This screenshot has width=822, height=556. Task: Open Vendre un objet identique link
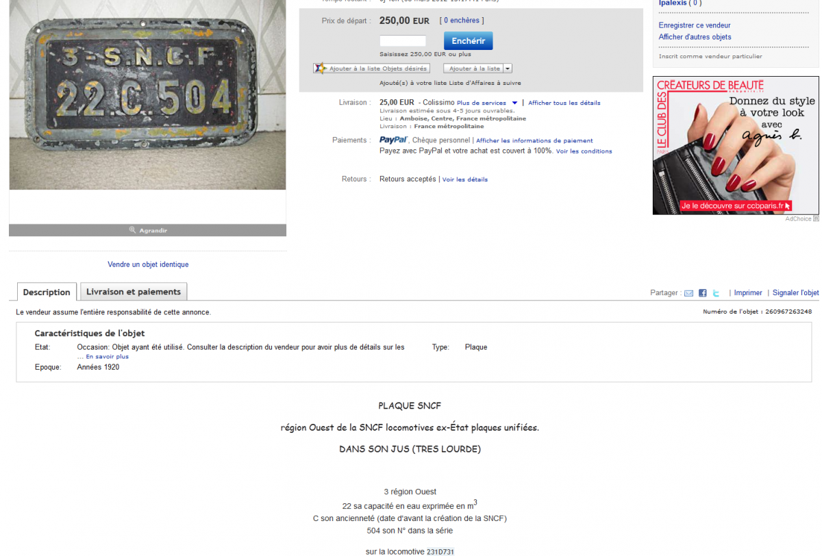pos(148,264)
